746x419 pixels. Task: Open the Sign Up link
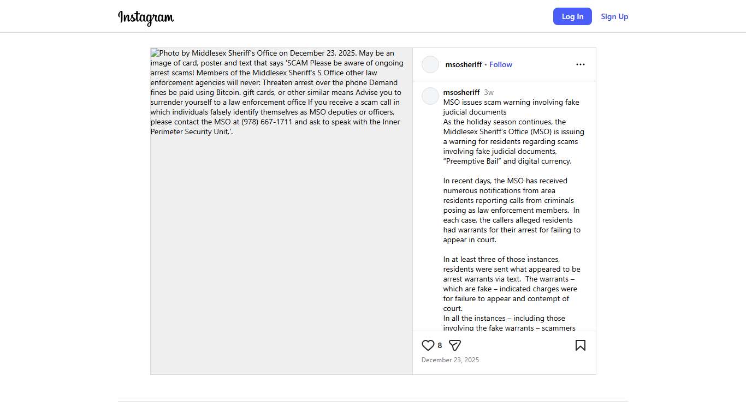tap(614, 16)
